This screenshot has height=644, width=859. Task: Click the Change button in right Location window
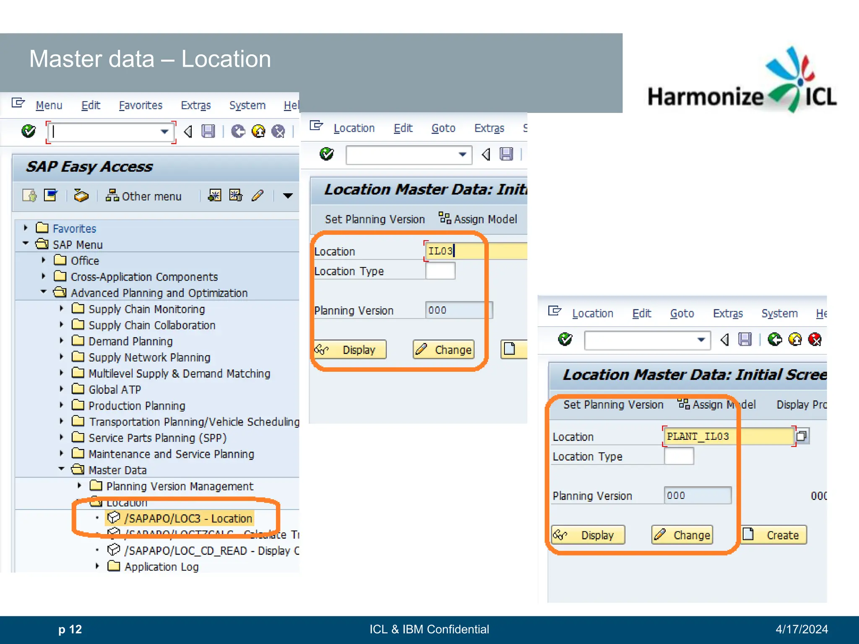682,535
